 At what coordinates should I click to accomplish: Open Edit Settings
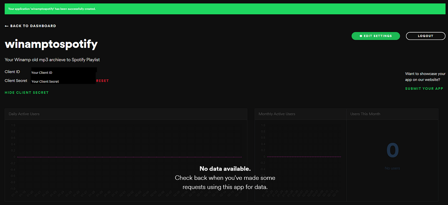(376, 36)
